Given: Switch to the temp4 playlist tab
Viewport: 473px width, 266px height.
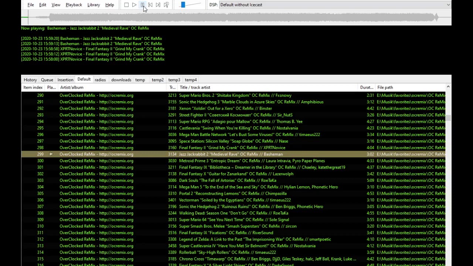Looking at the screenshot, I should [x=191, y=80].
